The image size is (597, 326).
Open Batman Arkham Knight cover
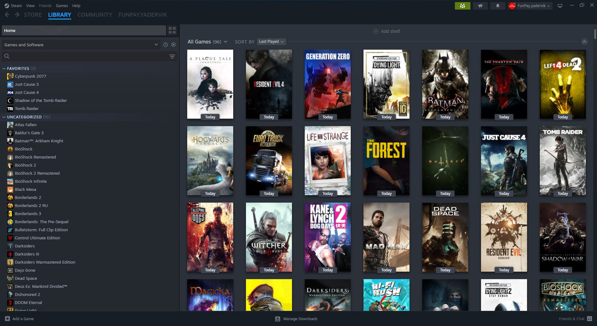(x=445, y=84)
